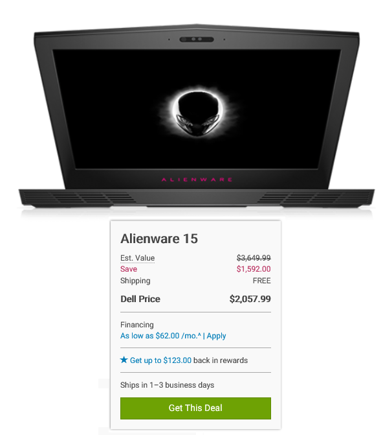This screenshot has width=383, height=435.
Task: Click the back in rewards text
Action: [221, 360]
